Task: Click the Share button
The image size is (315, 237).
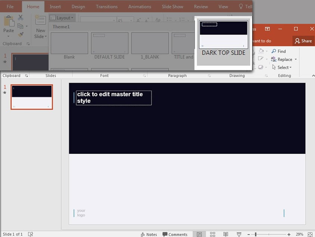Action: click(303, 41)
